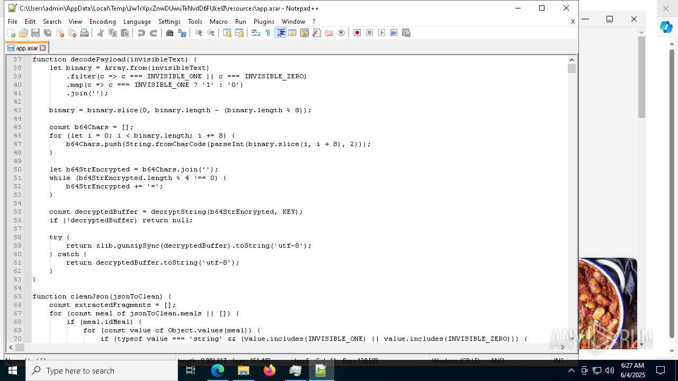Open the Macro menu

[x=218, y=22]
